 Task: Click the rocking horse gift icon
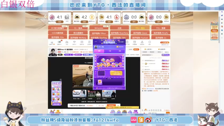pos(52,111)
